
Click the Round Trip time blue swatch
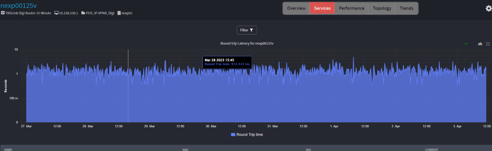pyautogui.click(x=233, y=135)
